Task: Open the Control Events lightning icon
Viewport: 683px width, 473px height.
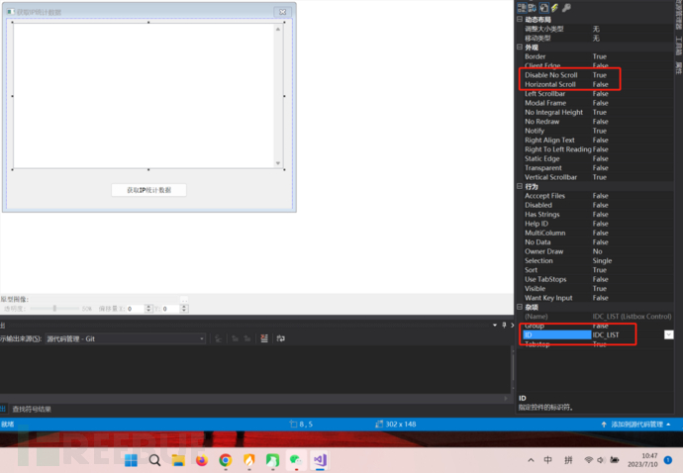Action: 554,8
